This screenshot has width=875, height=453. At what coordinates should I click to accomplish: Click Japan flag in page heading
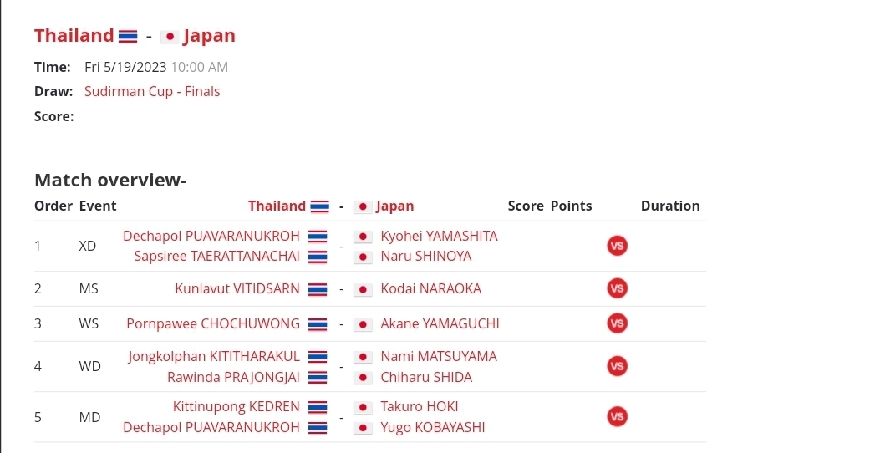[x=170, y=37]
